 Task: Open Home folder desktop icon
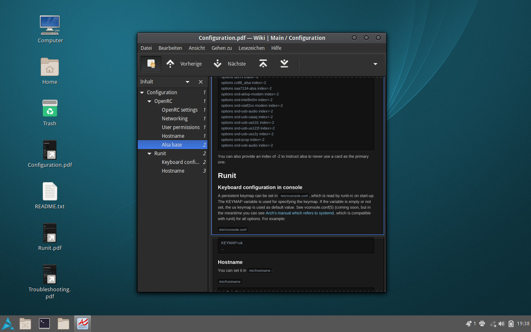coord(50,71)
